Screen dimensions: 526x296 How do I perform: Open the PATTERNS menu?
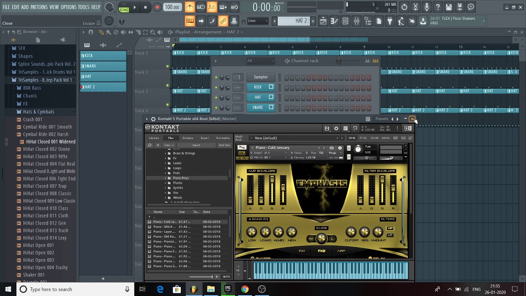[39, 7]
